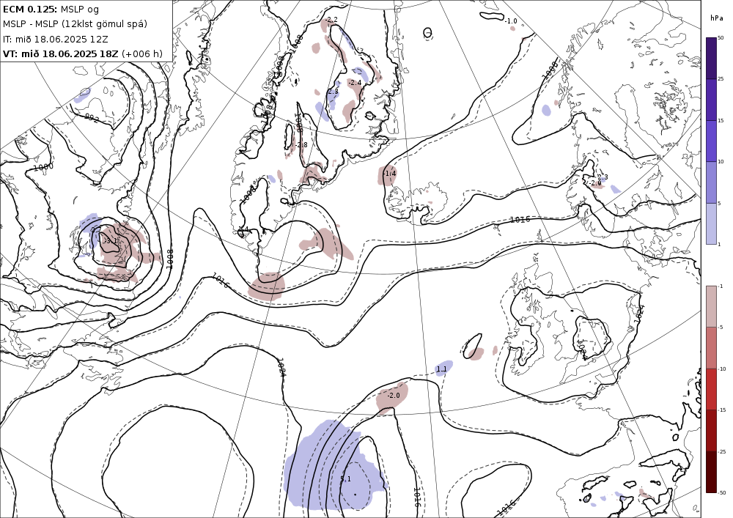
Task: Click the text 'MSLP - MSLP (12klst gömul spá)'
Action: coord(75,24)
